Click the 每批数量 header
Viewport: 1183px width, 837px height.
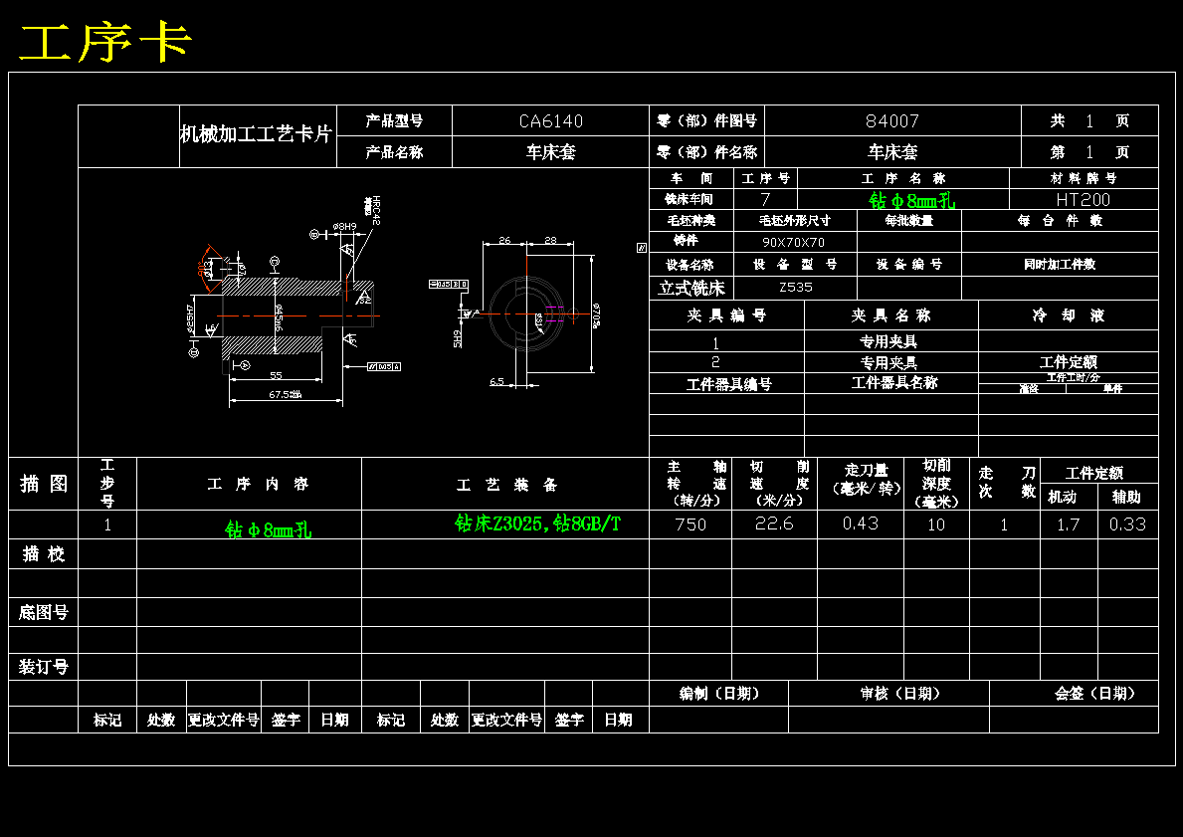[909, 220]
